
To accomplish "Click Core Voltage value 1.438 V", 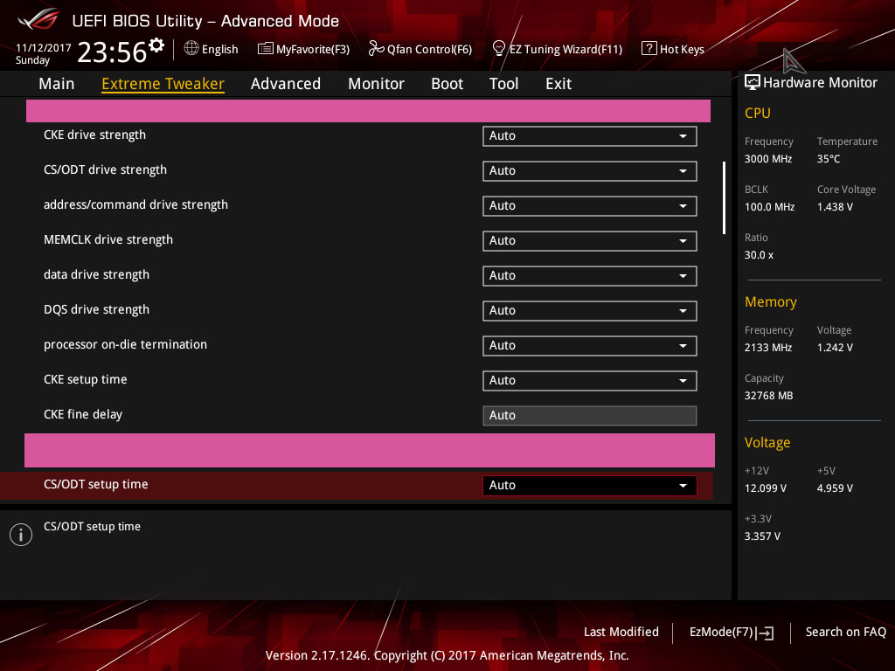I will [x=835, y=207].
